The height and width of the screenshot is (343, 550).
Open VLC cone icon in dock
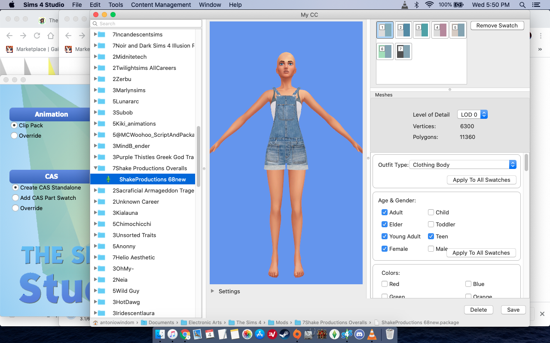(372, 334)
